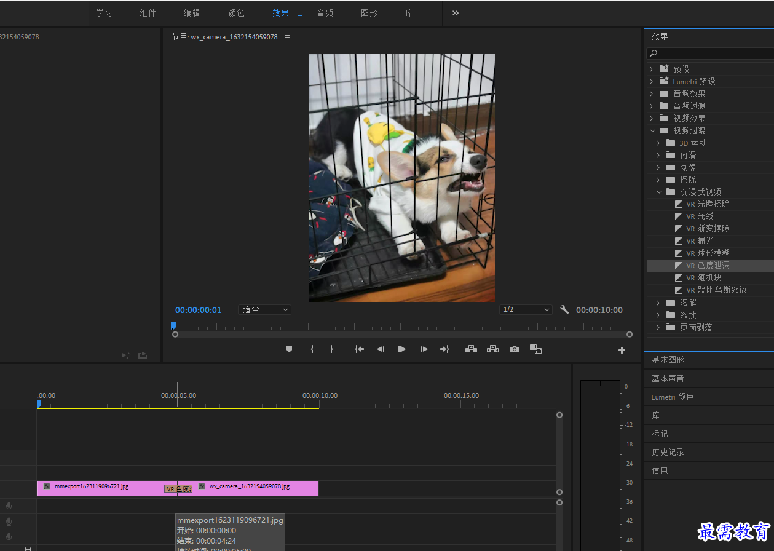Expand the 音频效果 folder
This screenshot has height=551, width=774.
coord(652,93)
